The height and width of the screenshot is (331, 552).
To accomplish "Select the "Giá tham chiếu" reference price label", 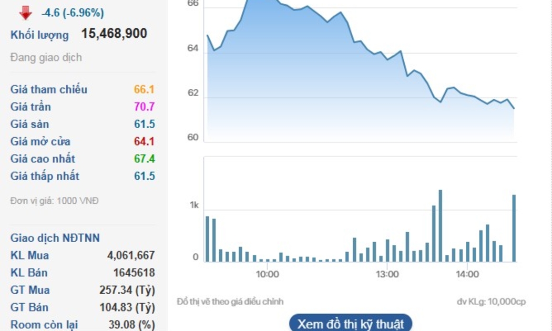I will [49, 89].
